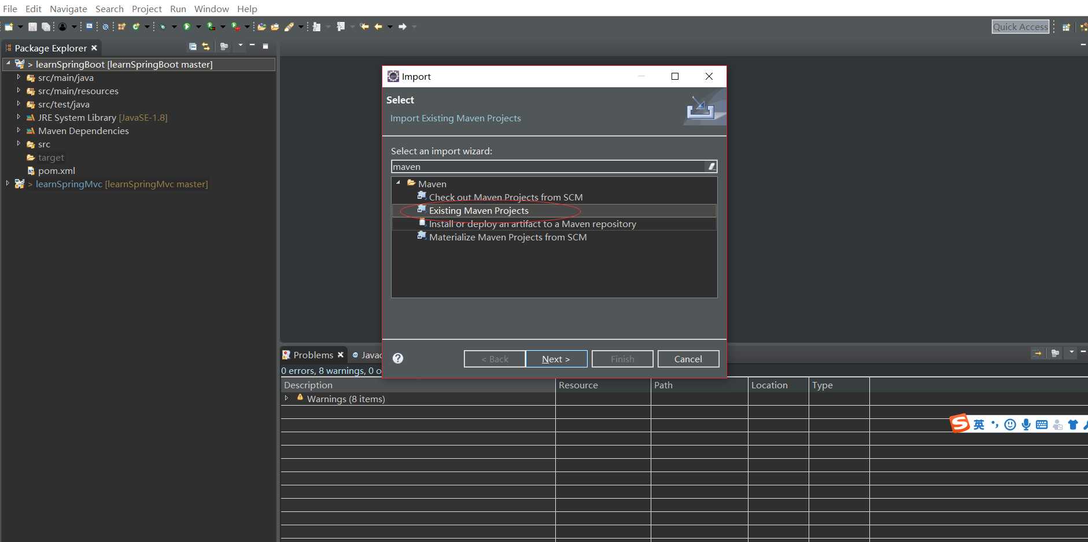Open the New file dropdown arrow
This screenshot has width=1088, height=542.
pyautogui.click(x=20, y=27)
